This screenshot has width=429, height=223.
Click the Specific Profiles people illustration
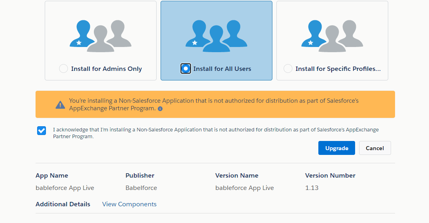click(x=332, y=35)
